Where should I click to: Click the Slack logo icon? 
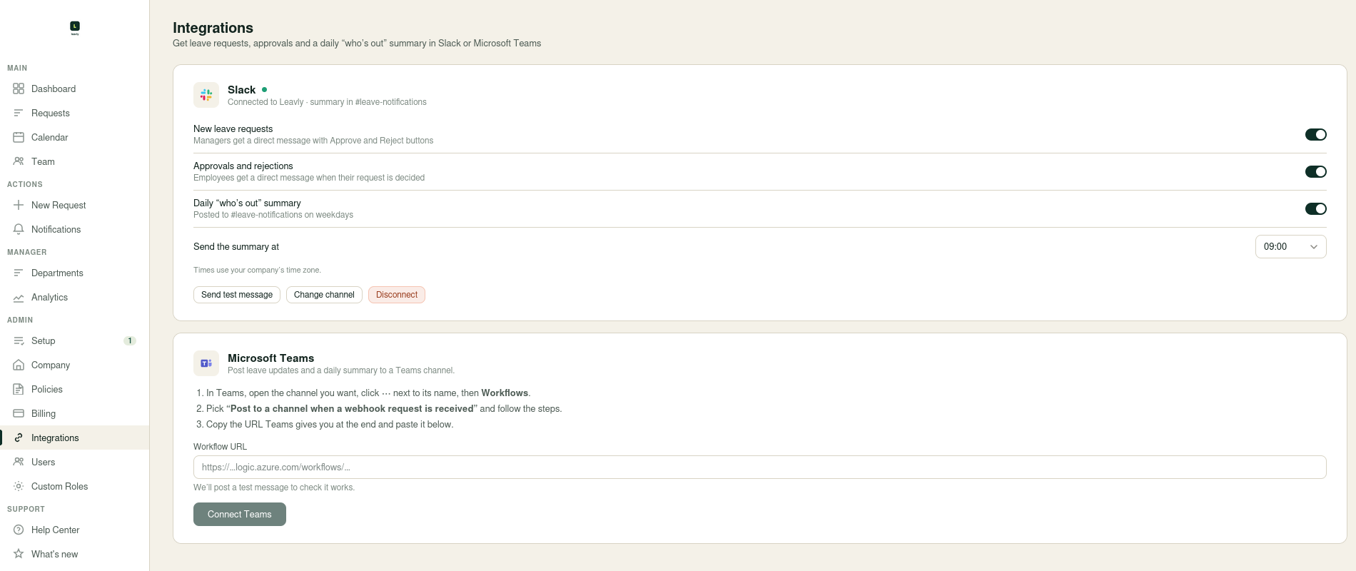(x=206, y=95)
